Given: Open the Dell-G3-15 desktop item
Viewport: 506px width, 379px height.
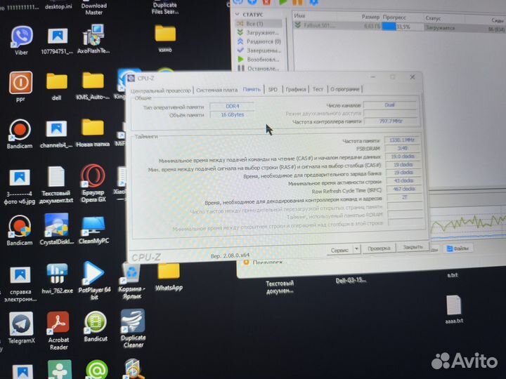Looking at the screenshot, I should [351, 280].
